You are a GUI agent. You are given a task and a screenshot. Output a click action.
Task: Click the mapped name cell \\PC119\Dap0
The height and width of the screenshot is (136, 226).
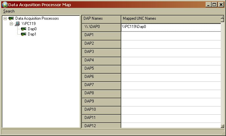[170, 27]
